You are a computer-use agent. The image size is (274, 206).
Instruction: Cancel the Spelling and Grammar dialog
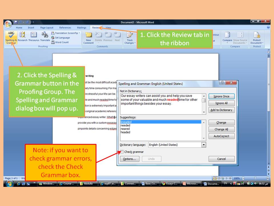221,159
